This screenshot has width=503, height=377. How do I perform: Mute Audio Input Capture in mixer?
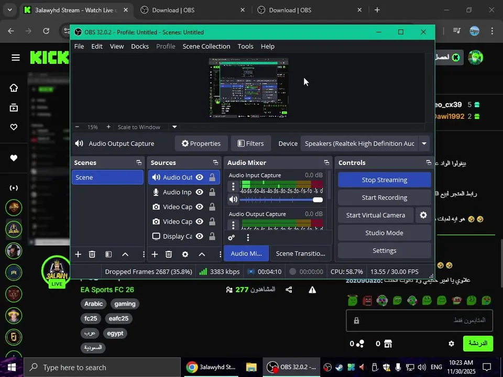point(233,199)
